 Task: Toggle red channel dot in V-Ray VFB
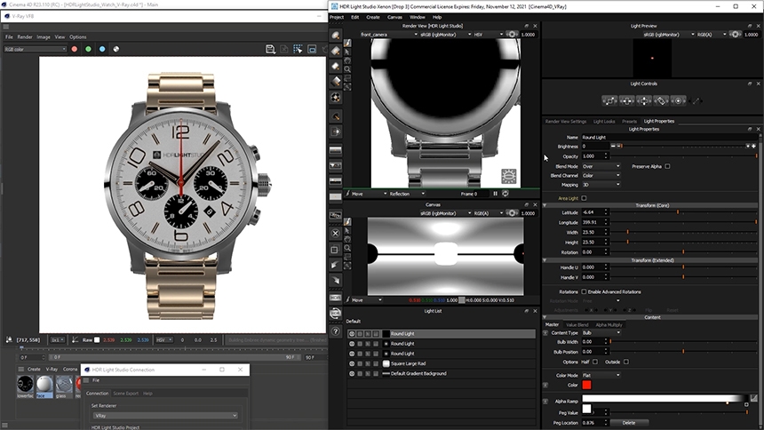pyautogui.click(x=75, y=49)
